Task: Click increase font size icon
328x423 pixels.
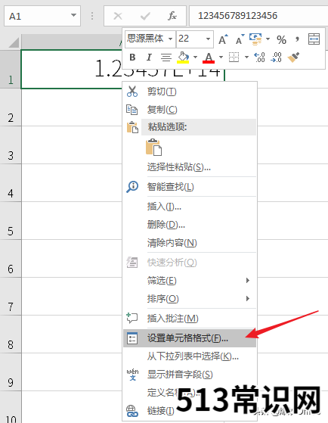Action: 223,39
